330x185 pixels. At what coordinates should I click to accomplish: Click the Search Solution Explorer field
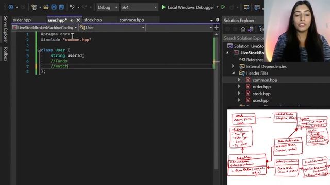click(x=243, y=38)
